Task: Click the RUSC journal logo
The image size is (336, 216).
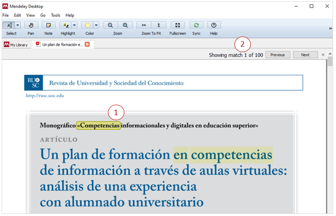Action: pyautogui.click(x=33, y=83)
